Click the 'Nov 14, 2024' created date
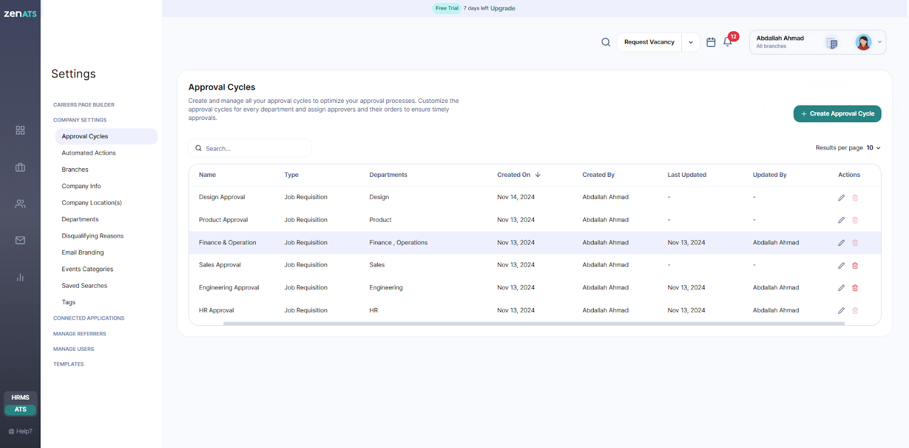Viewport: 909px width, 448px height. click(x=516, y=197)
